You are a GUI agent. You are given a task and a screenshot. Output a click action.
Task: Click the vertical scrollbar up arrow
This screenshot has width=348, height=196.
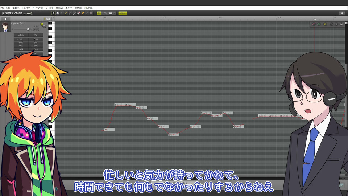click(x=346, y=23)
